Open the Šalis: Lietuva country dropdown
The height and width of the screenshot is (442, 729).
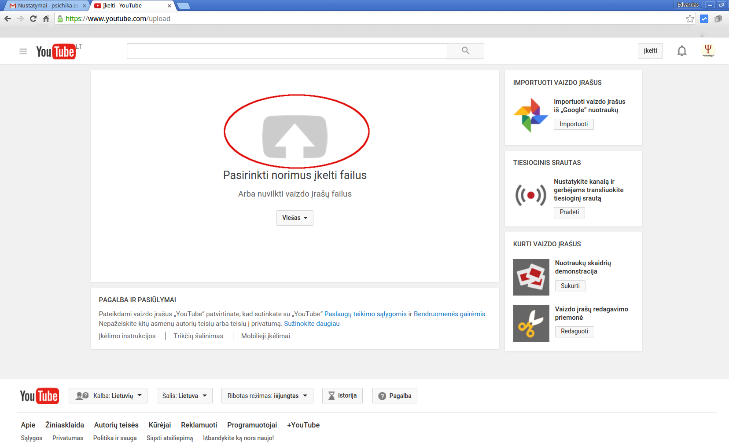point(184,396)
